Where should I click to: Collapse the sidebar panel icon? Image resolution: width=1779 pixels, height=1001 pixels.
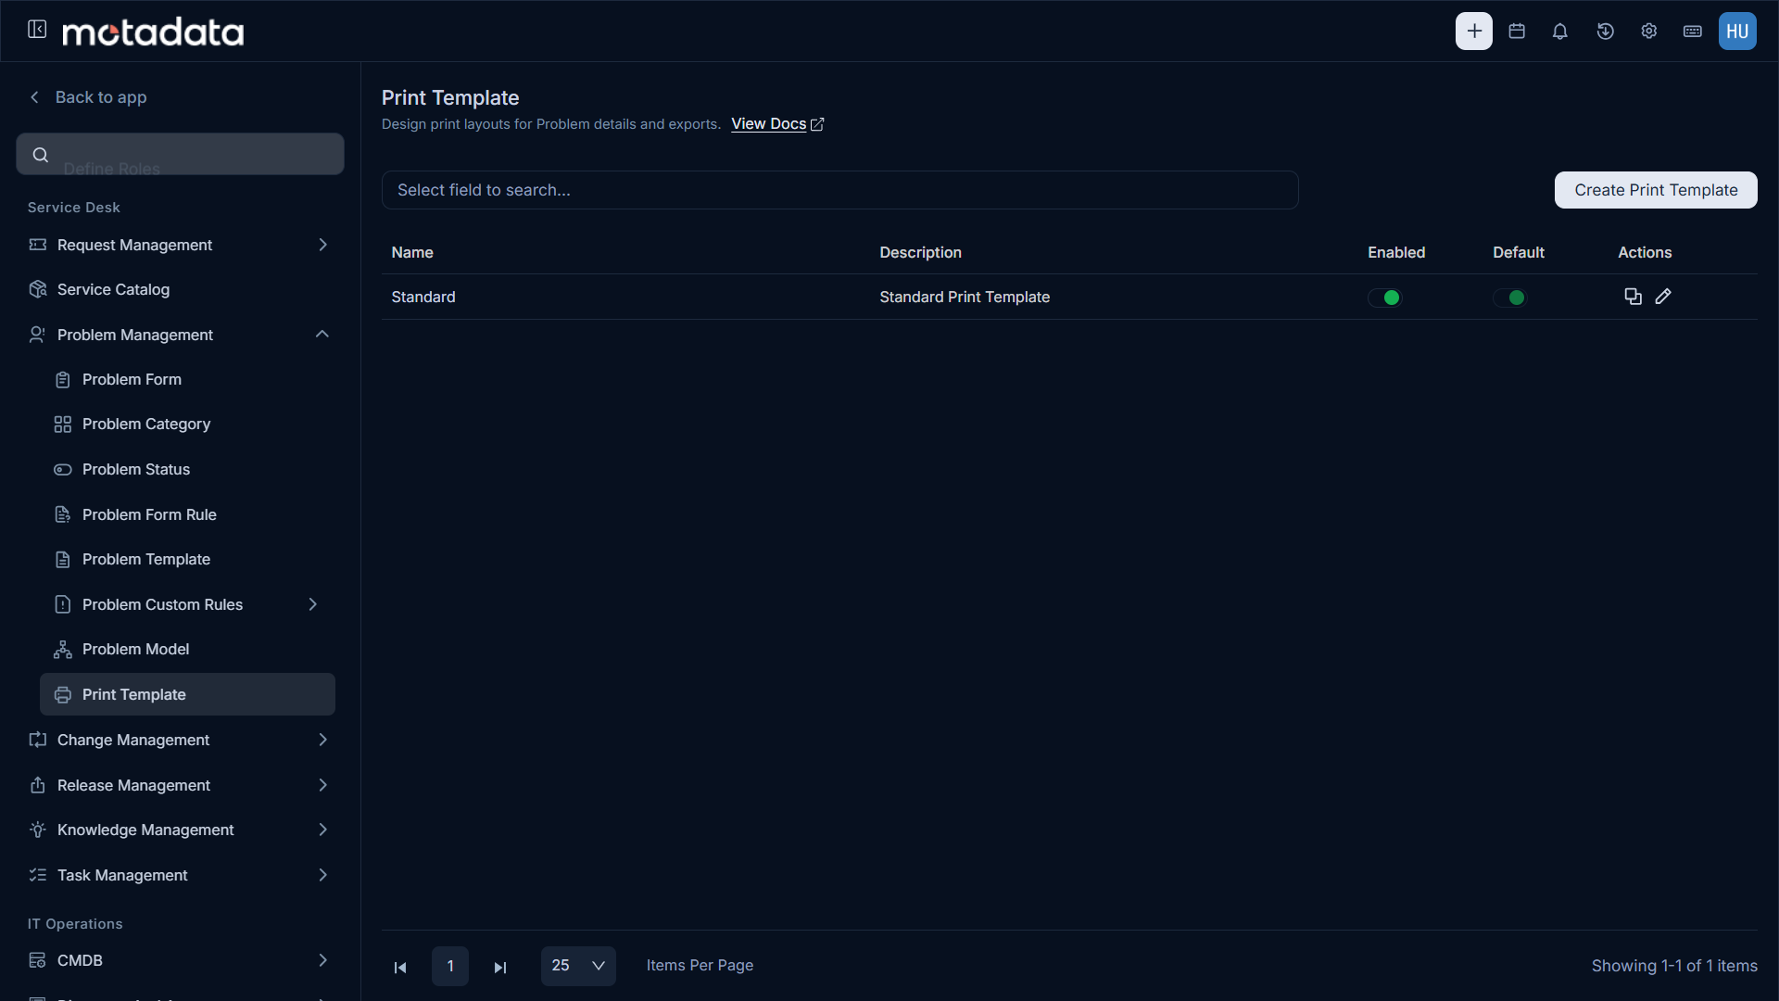point(37,30)
